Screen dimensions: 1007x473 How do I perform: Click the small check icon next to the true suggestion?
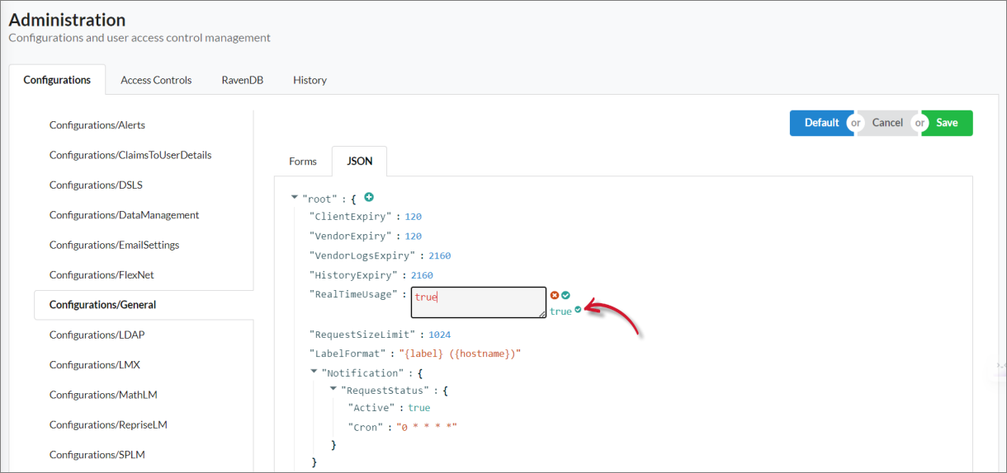(578, 310)
